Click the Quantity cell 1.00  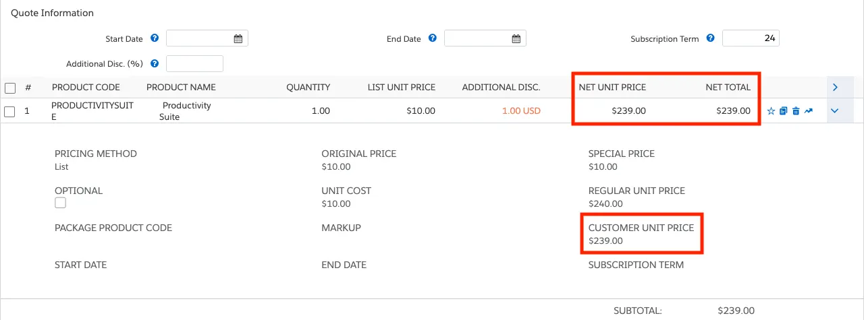[x=321, y=111]
